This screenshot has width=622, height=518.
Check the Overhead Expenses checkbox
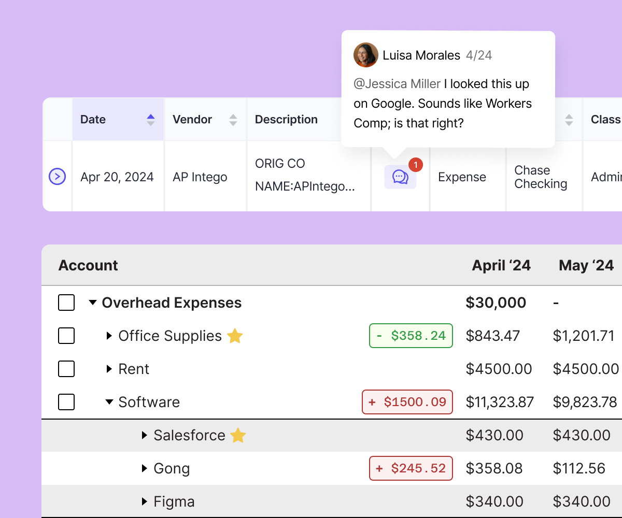click(66, 303)
